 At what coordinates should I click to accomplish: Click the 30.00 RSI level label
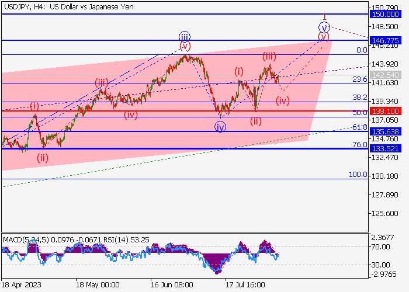pyautogui.click(x=380, y=265)
